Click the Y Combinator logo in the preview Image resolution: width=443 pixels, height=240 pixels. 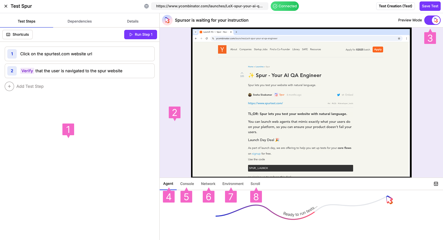pos(222,49)
